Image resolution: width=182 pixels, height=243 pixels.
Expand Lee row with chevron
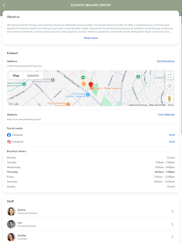click(173, 224)
